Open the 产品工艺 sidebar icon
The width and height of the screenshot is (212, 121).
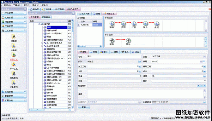14,55
